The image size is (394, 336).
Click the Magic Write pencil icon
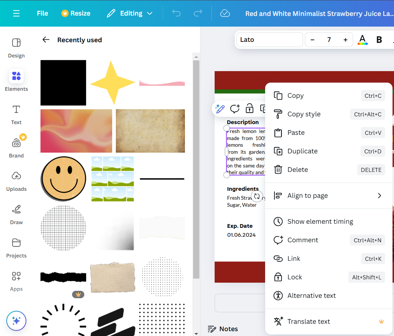(220, 109)
